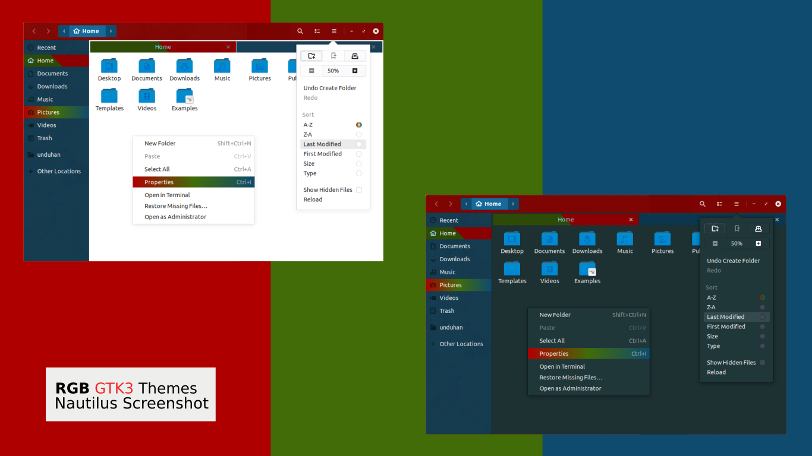
Task: Close the Home tab in the dark window
Action: tap(631, 220)
